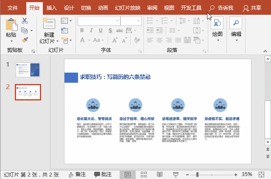Image resolution: width=271 pixels, height=179 pixels.
Task: Expand the font name combo box
Action: click(117, 21)
